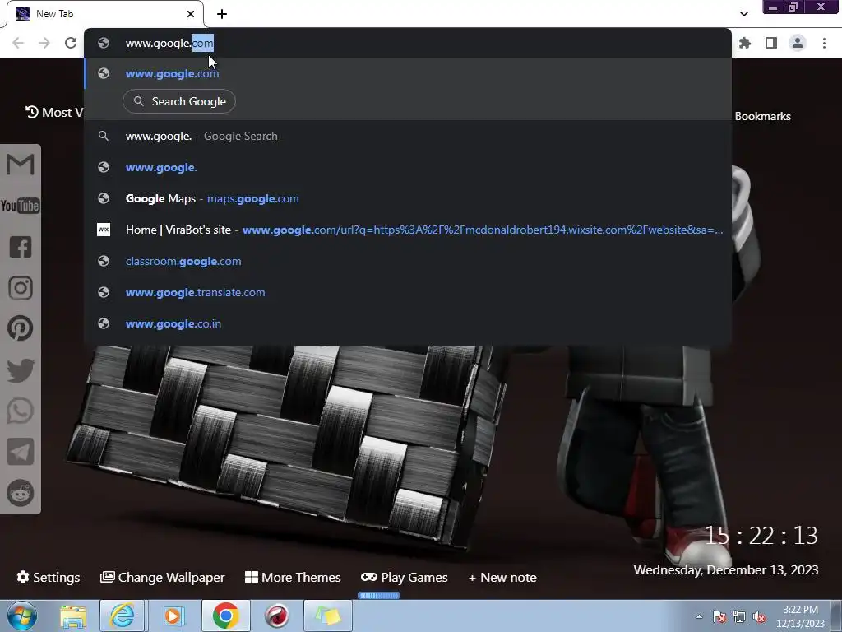Choose the Home | ViraBot's site suggestion

point(408,230)
